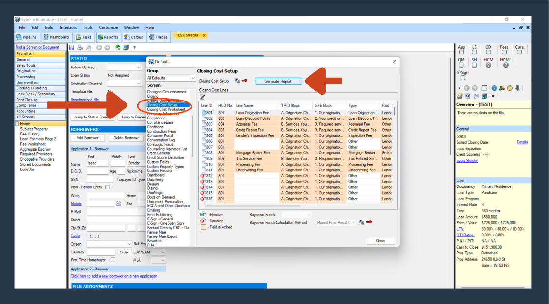The width and height of the screenshot is (549, 304).
Task: Open the MLA dropdown
Action: (x=158, y=260)
